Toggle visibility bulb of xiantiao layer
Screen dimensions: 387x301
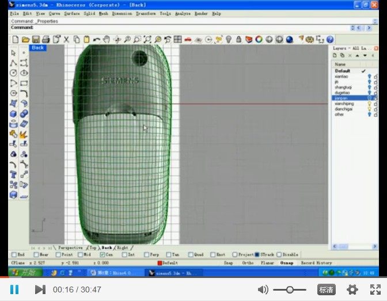(x=370, y=77)
